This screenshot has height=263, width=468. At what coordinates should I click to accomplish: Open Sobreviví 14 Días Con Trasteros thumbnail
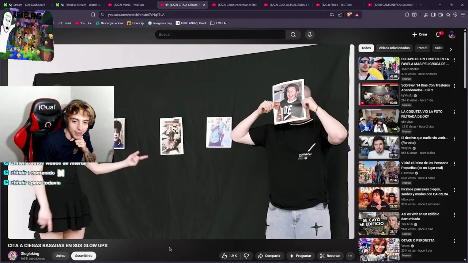379,94
